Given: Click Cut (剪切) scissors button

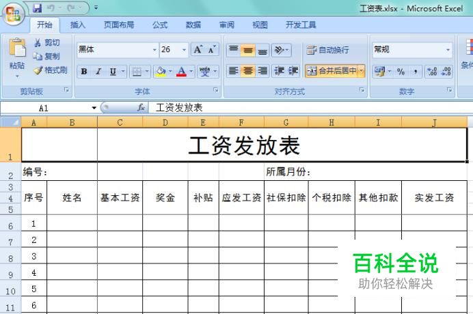Looking at the screenshot, I should (46, 43).
